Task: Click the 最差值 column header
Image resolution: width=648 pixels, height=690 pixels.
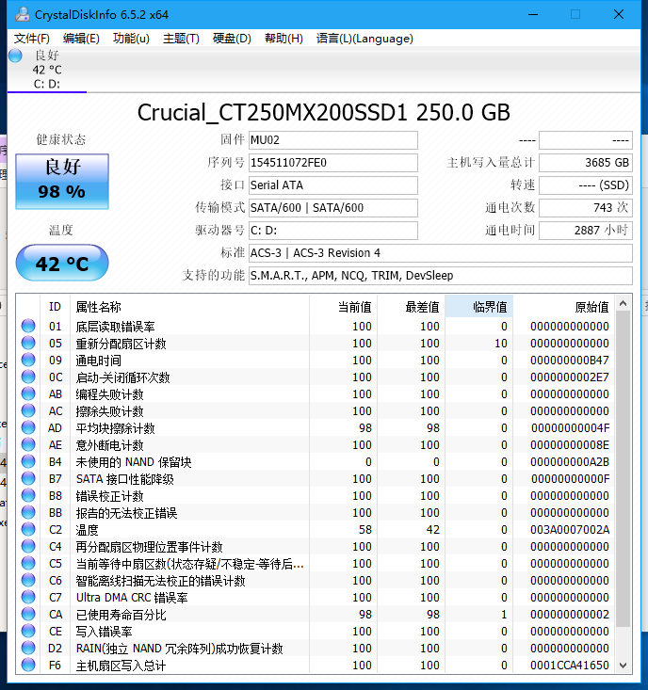Action: click(412, 307)
